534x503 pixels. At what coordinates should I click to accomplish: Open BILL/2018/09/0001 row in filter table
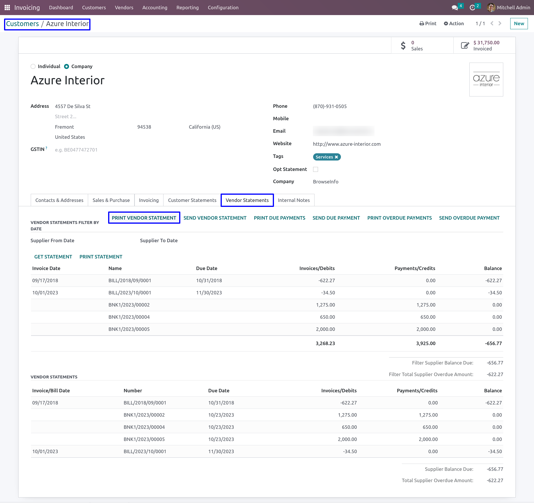(267, 280)
